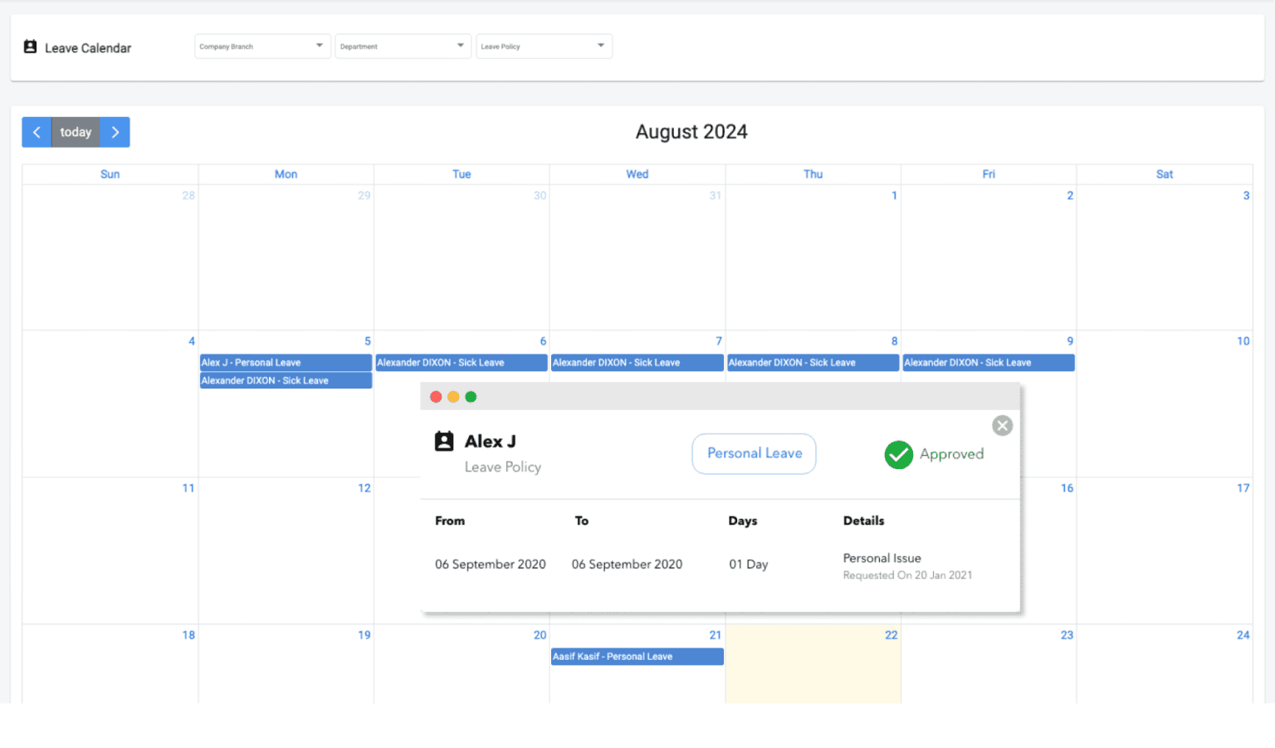1275x748 pixels.
Task: Open the Leave Policy dropdown
Action: coord(544,46)
